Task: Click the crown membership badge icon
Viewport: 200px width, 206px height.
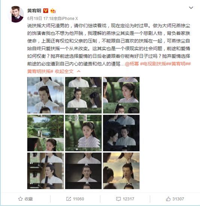Action: pyautogui.click(x=53, y=11)
